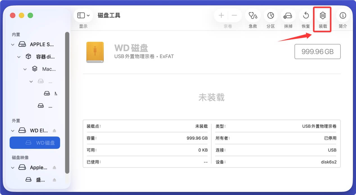Viewport: 356px width, 195px height.
Task: Run 急救 (First Aid) on the disk
Action: click(x=253, y=15)
